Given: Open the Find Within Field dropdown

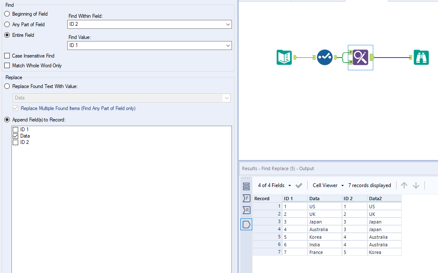Looking at the screenshot, I should [228, 24].
